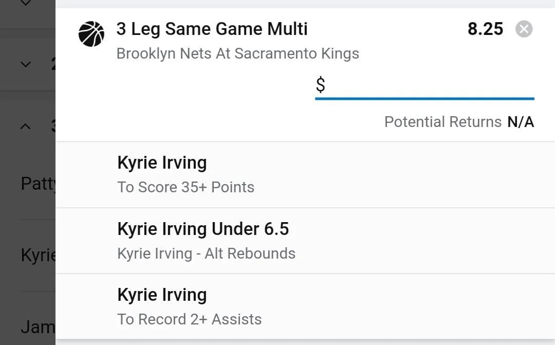Collapse the open market via up chevron
The height and width of the screenshot is (345, 555).
pos(26,126)
